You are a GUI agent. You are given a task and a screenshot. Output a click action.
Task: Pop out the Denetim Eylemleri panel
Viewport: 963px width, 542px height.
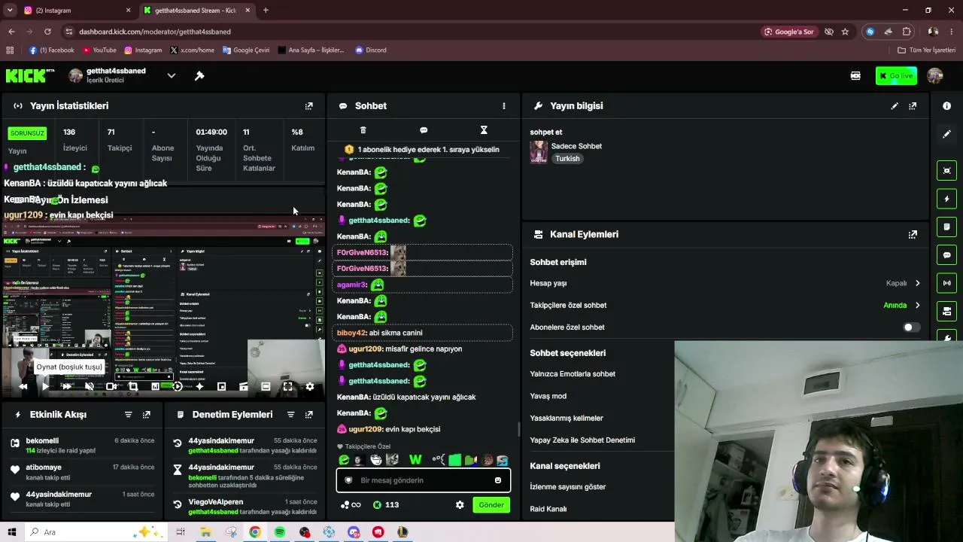308,415
